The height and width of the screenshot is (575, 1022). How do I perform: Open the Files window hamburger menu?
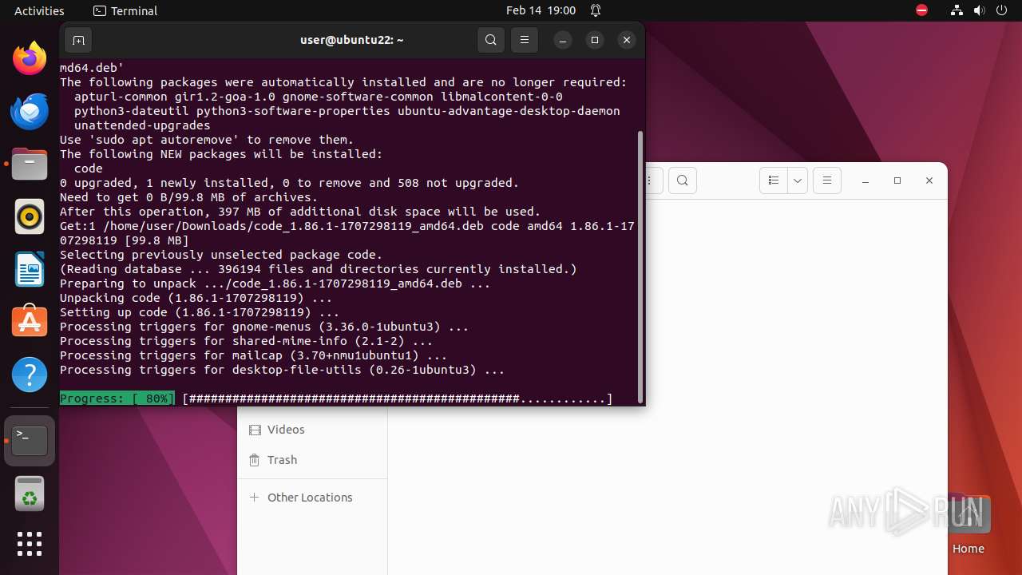coord(827,180)
